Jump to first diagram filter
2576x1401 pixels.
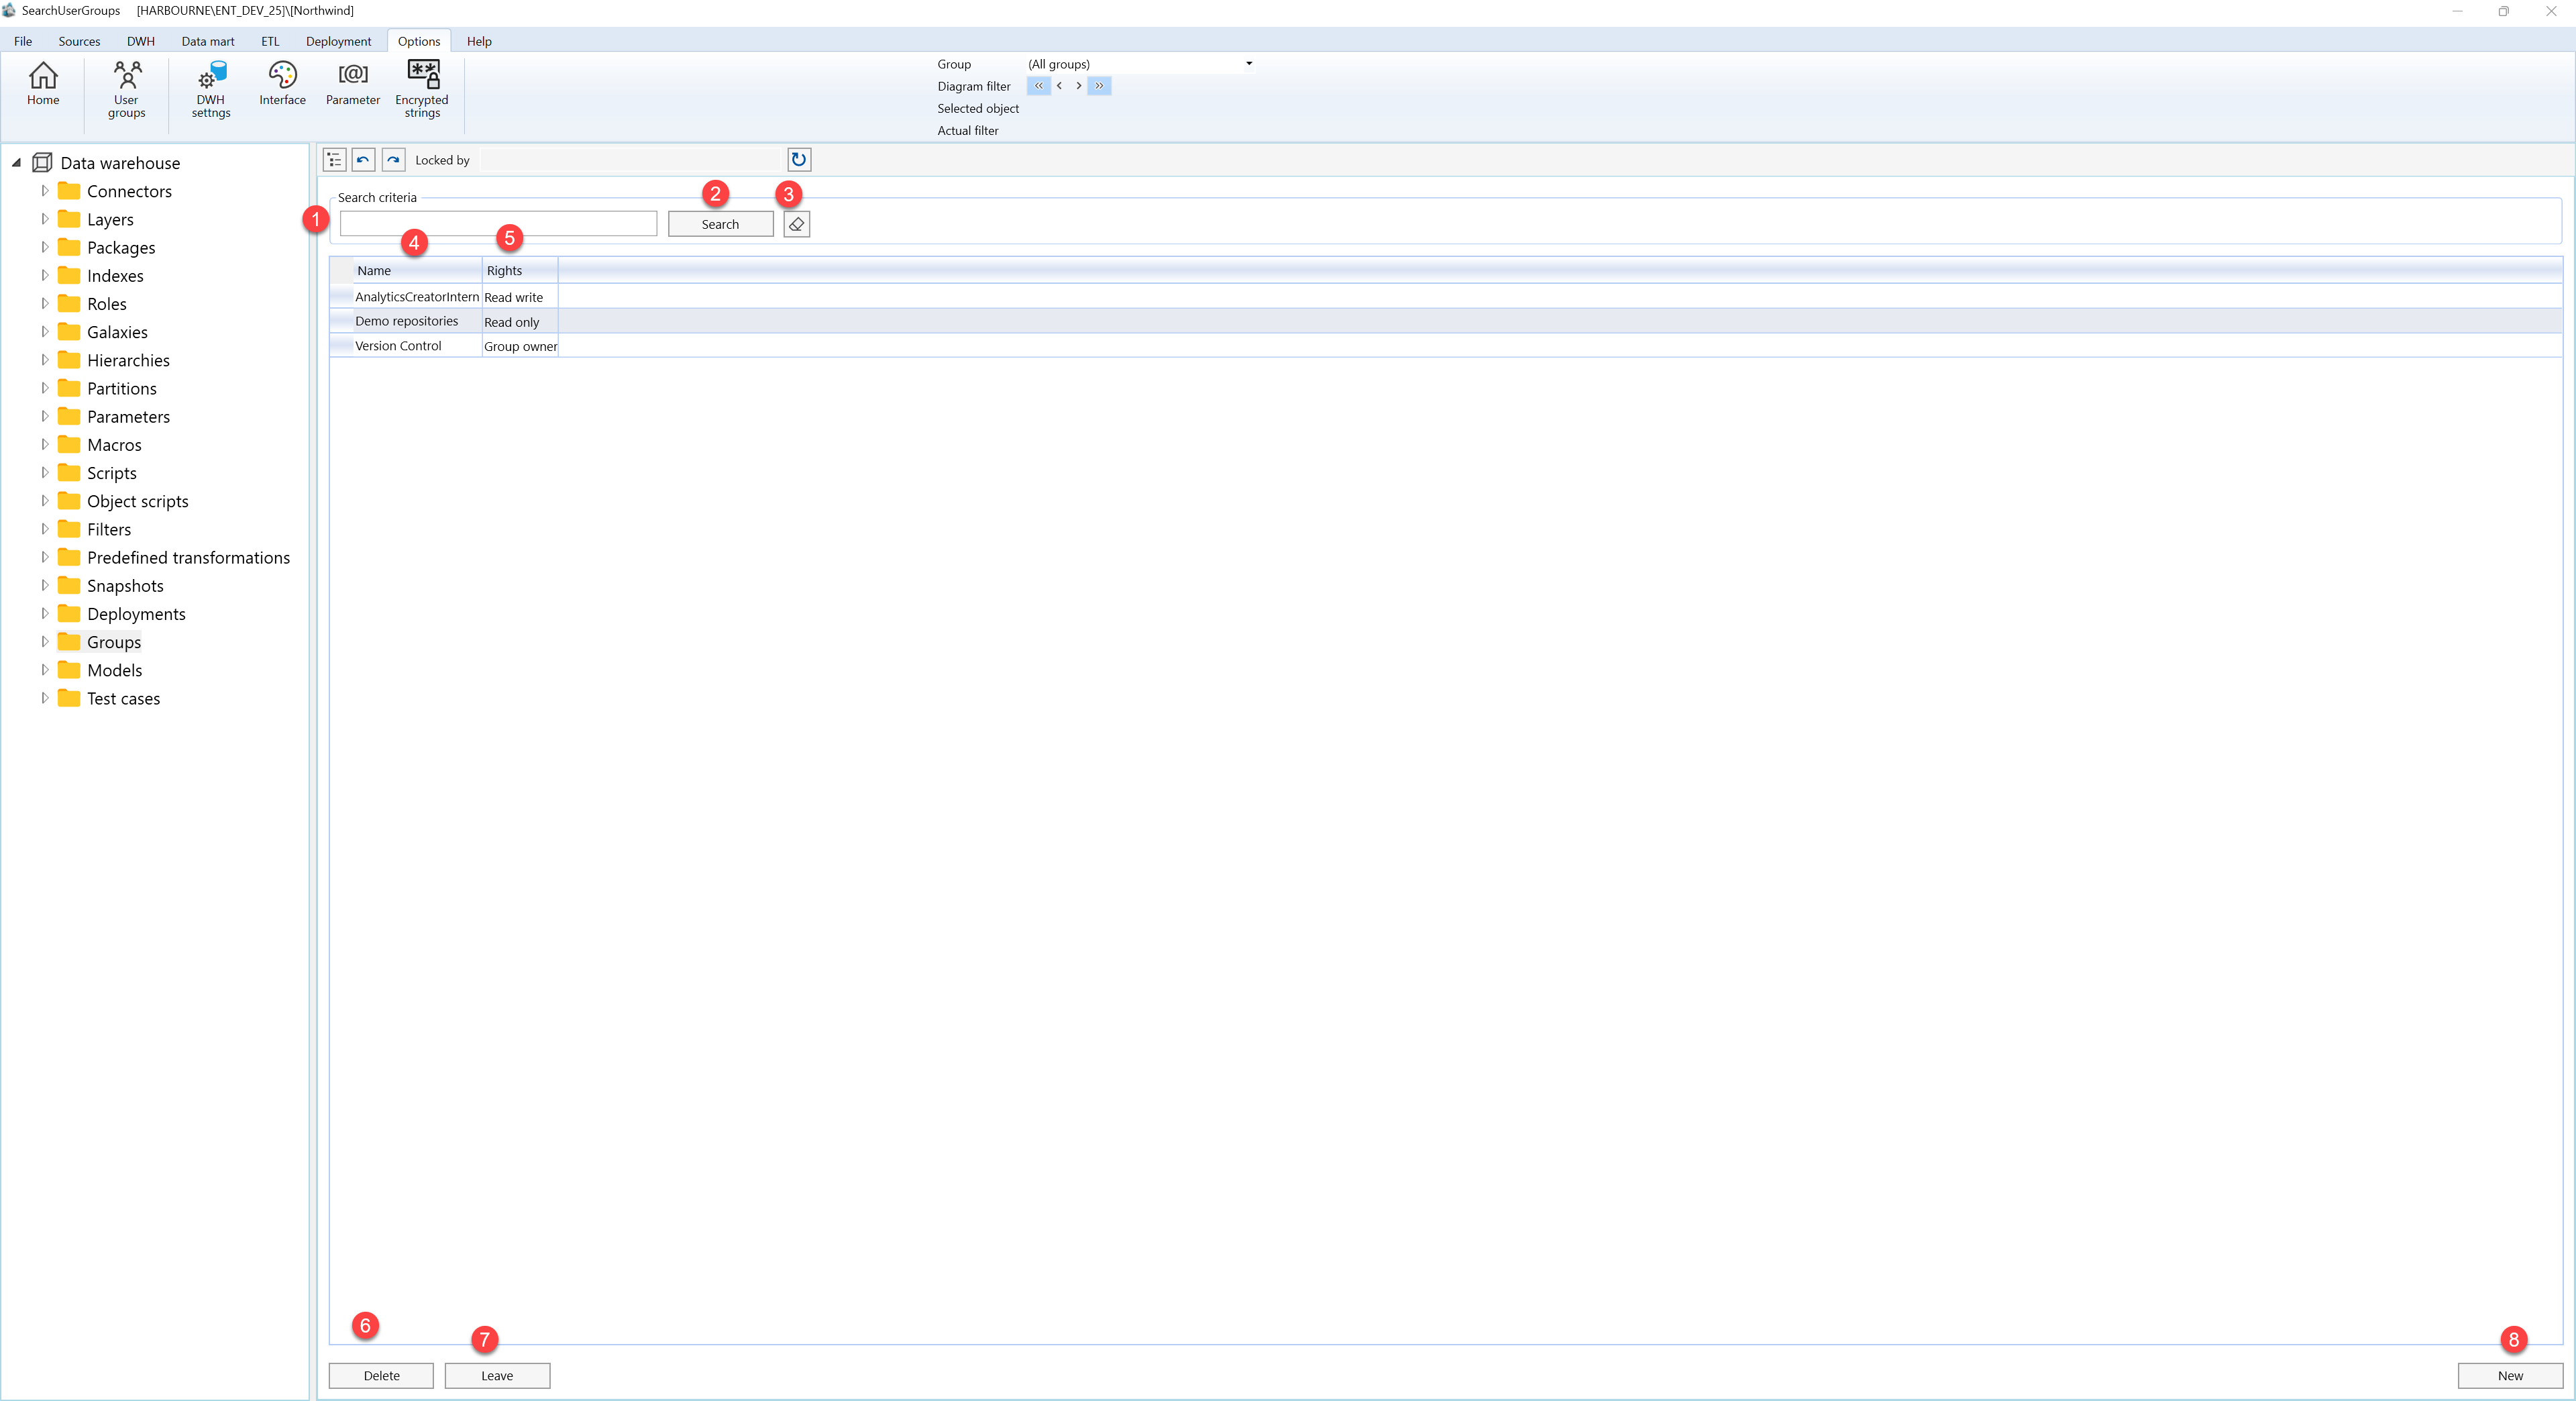pyautogui.click(x=1038, y=86)
